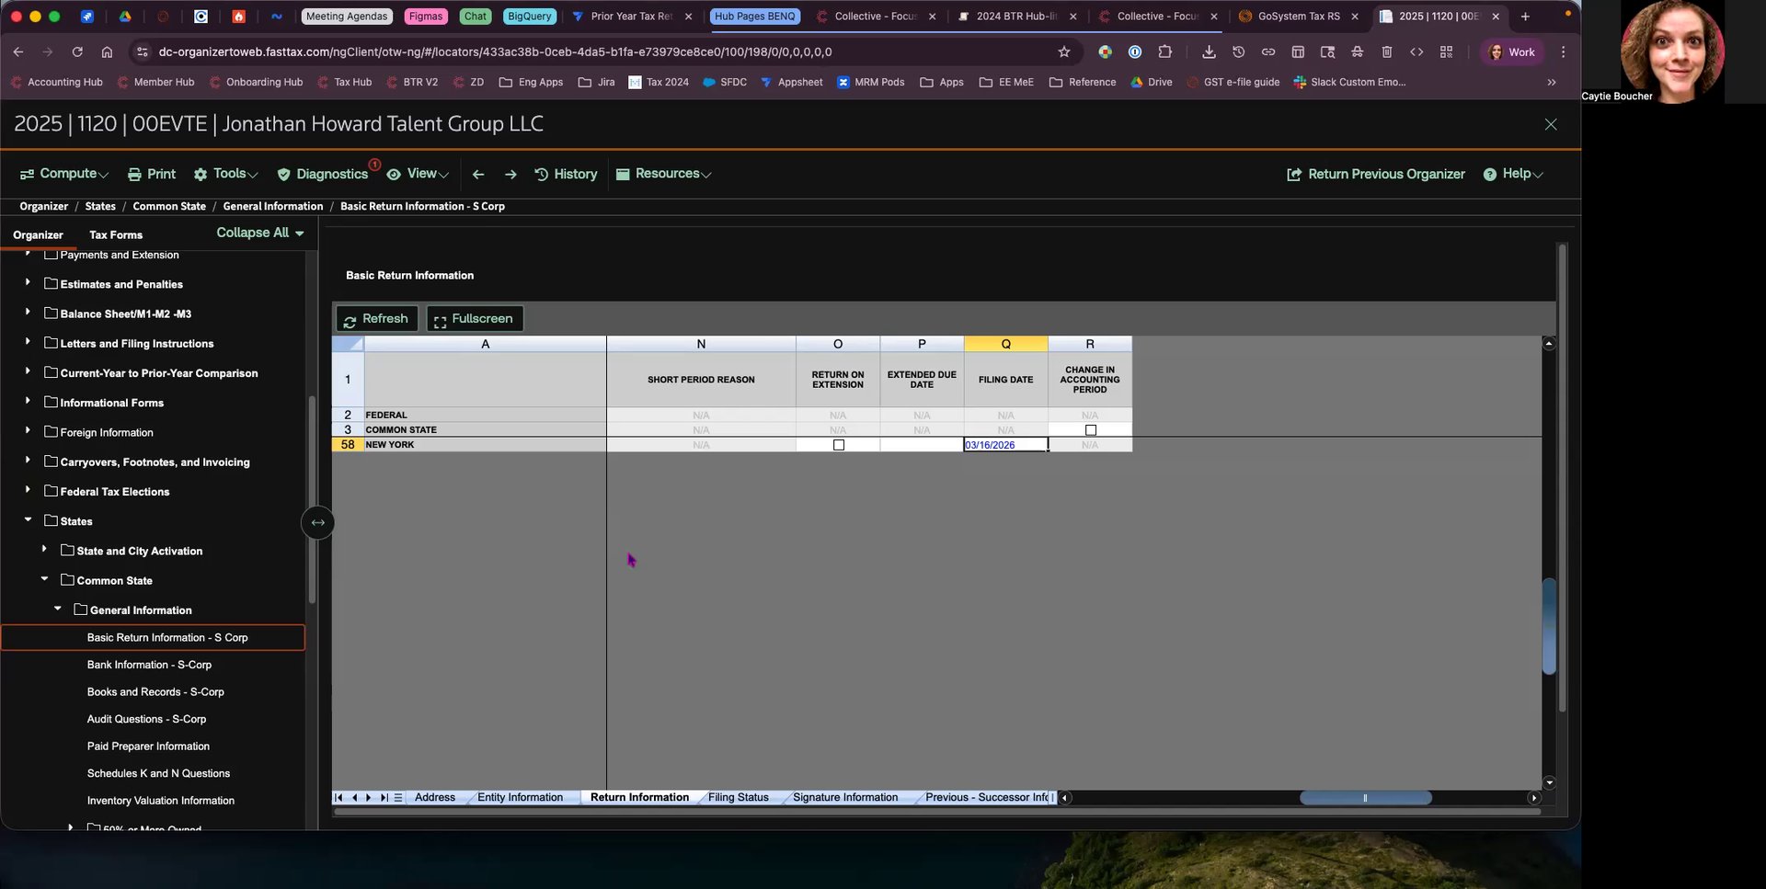Collapse the States tree node

[x=28, y=520]
